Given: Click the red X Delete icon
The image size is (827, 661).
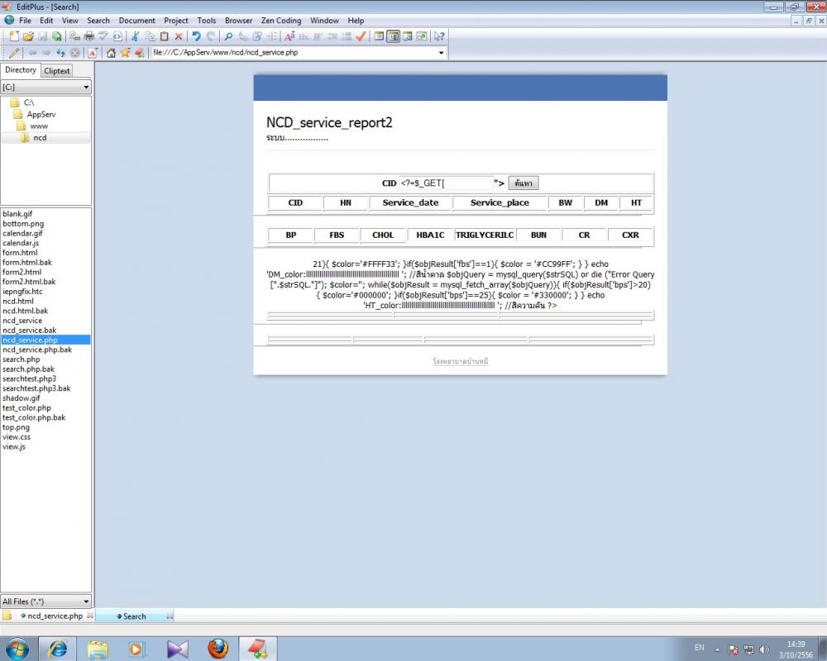Looking at the screenshot, I should (179, 36).
